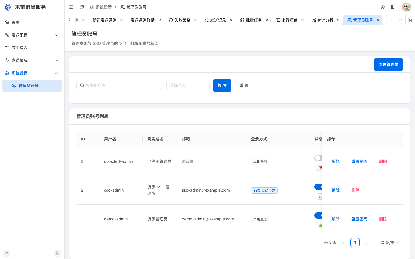The width and height of the screenshot is (415, 259).
Task: Toggle status switch for demo-admin
Action: point(318,216)
